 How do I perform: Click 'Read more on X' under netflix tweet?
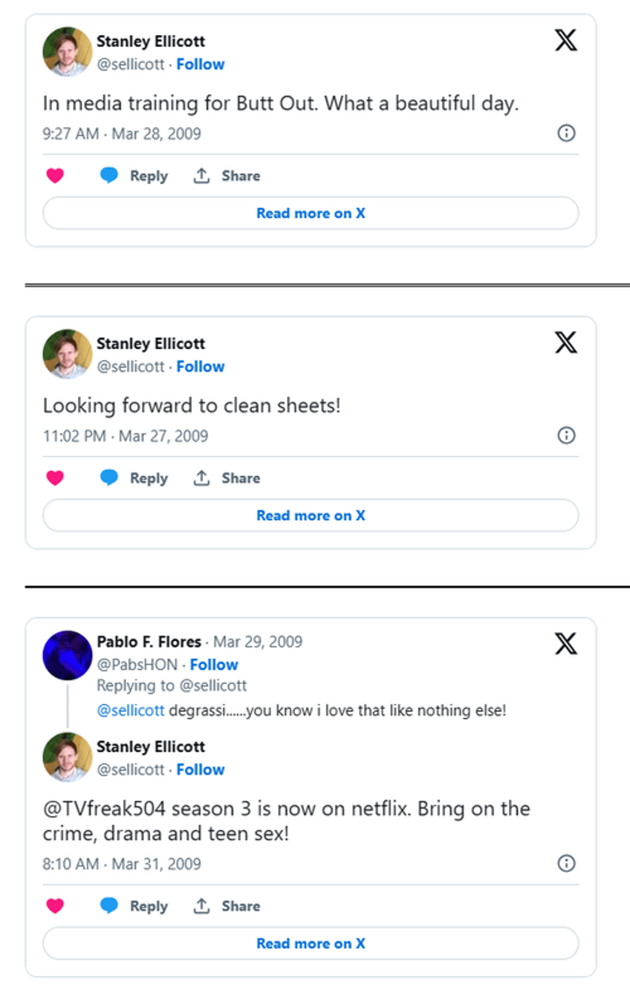[x=311, y=943]
